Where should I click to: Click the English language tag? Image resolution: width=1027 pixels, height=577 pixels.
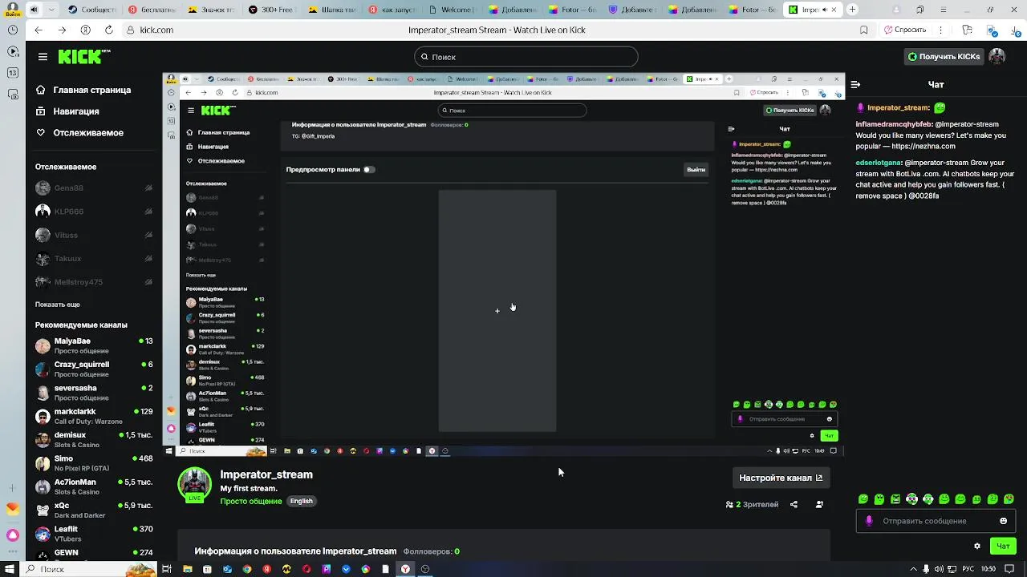pyautogui.click(x=302, y=501)
